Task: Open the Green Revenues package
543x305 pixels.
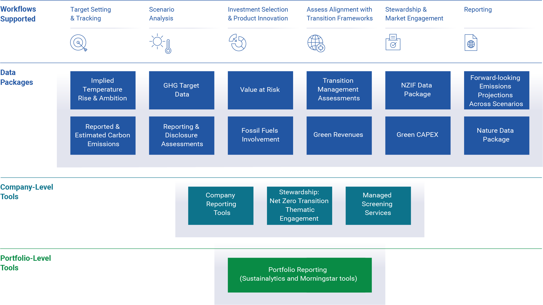Action: pos(339,135)
